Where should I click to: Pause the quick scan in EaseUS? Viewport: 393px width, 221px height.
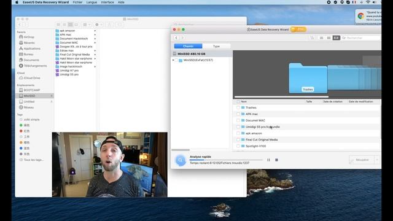pos(268,160)
